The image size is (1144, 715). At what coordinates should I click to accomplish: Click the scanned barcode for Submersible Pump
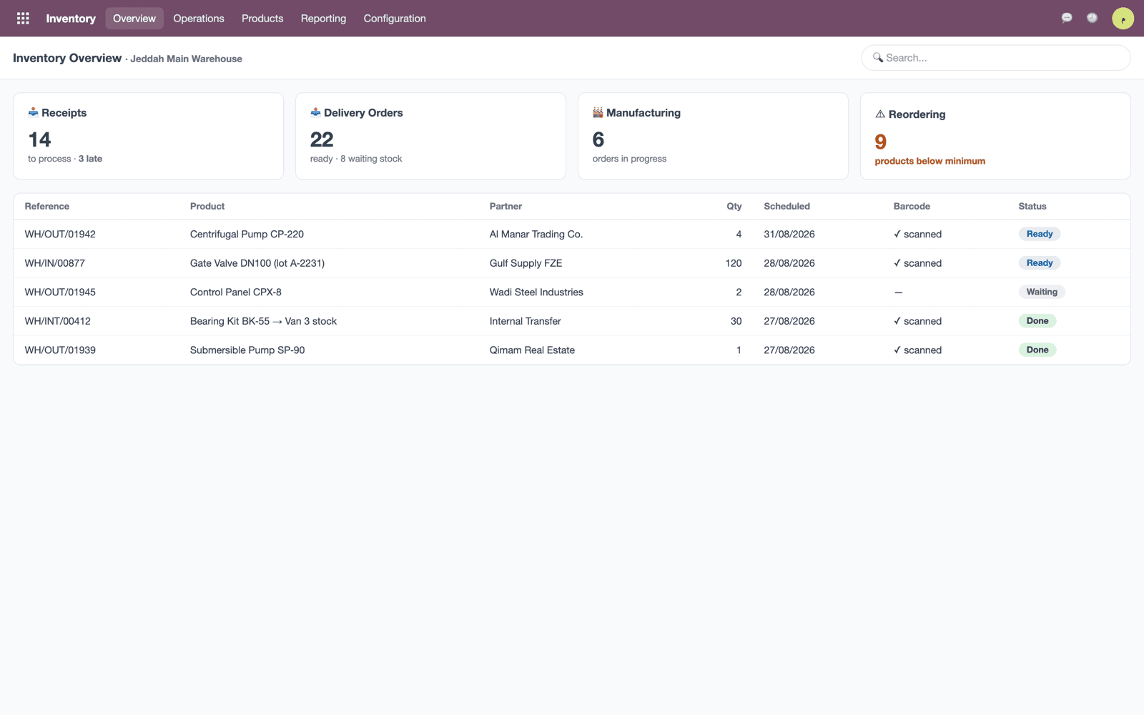point(917,350)
